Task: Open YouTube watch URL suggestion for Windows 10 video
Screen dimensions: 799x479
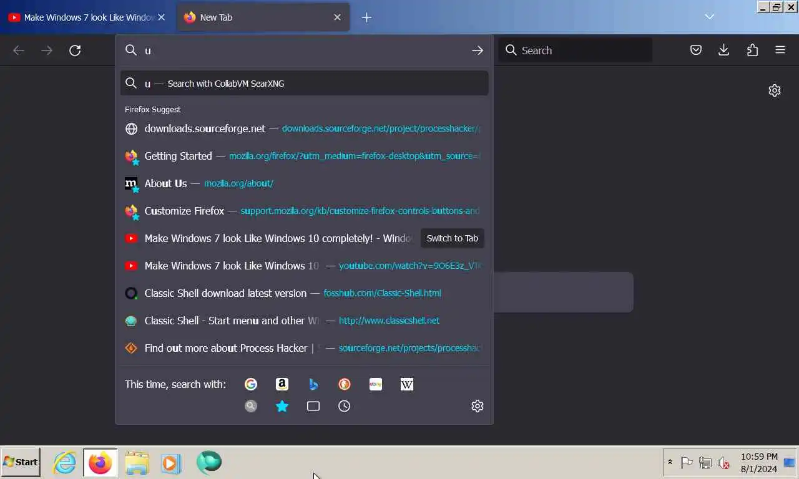Action: coord(305,266)
